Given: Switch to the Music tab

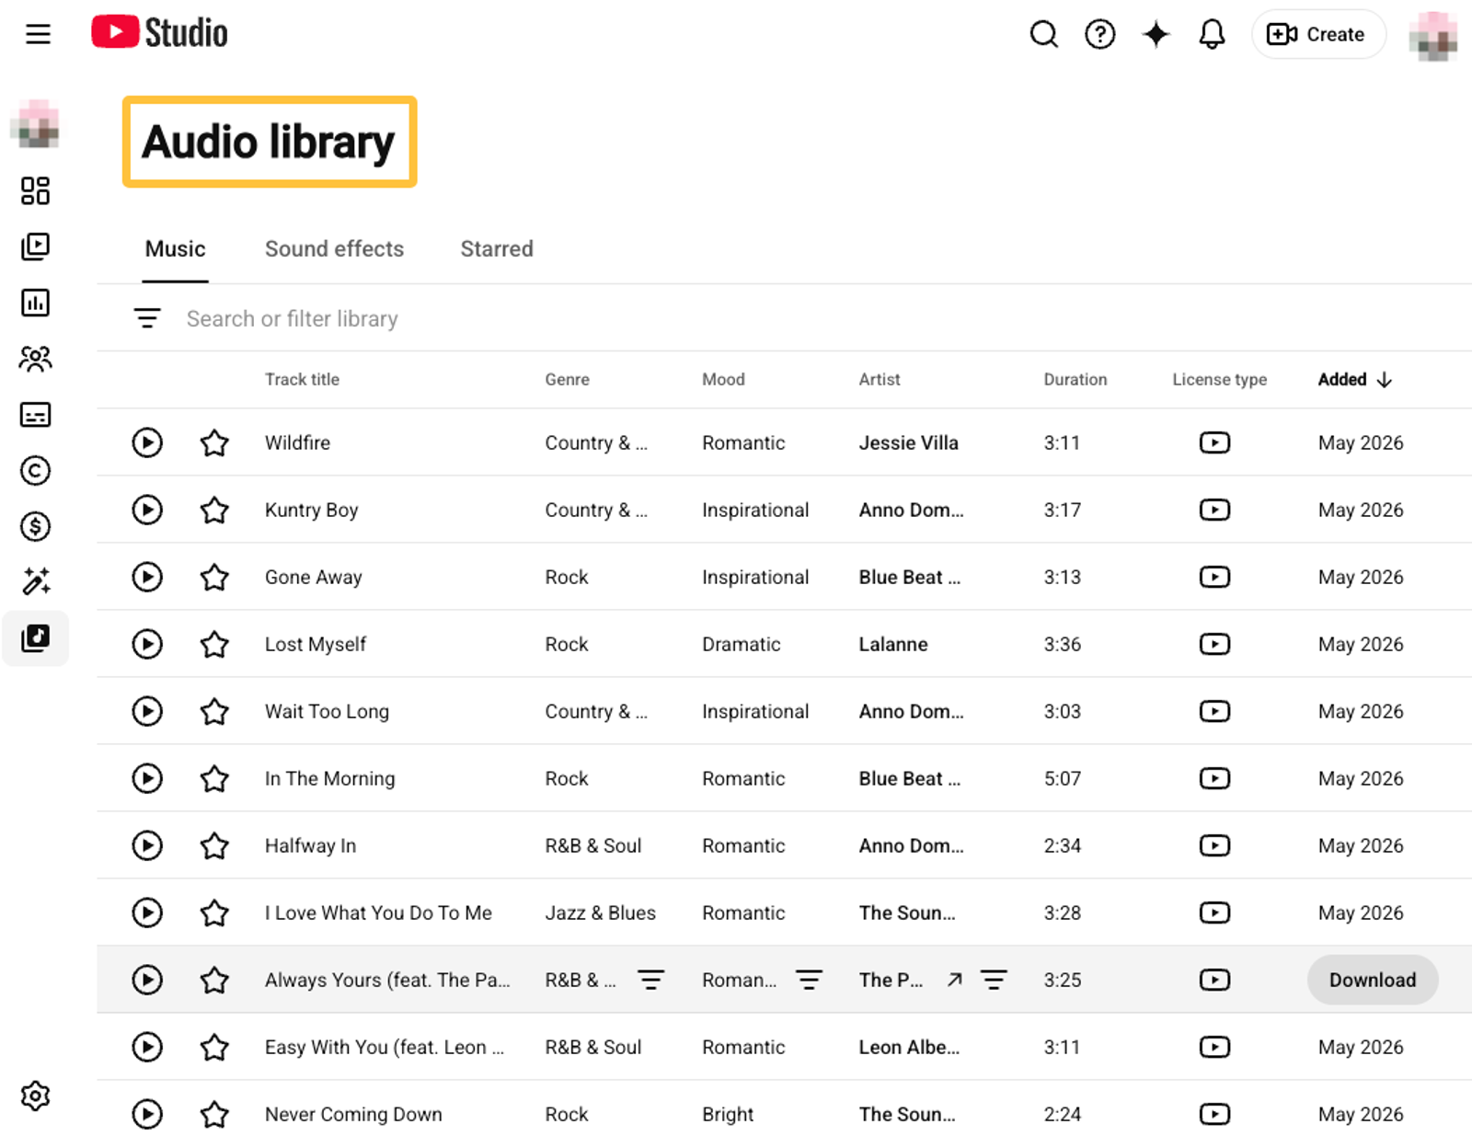Looking at the screenshot, I should tap(176, 249).
